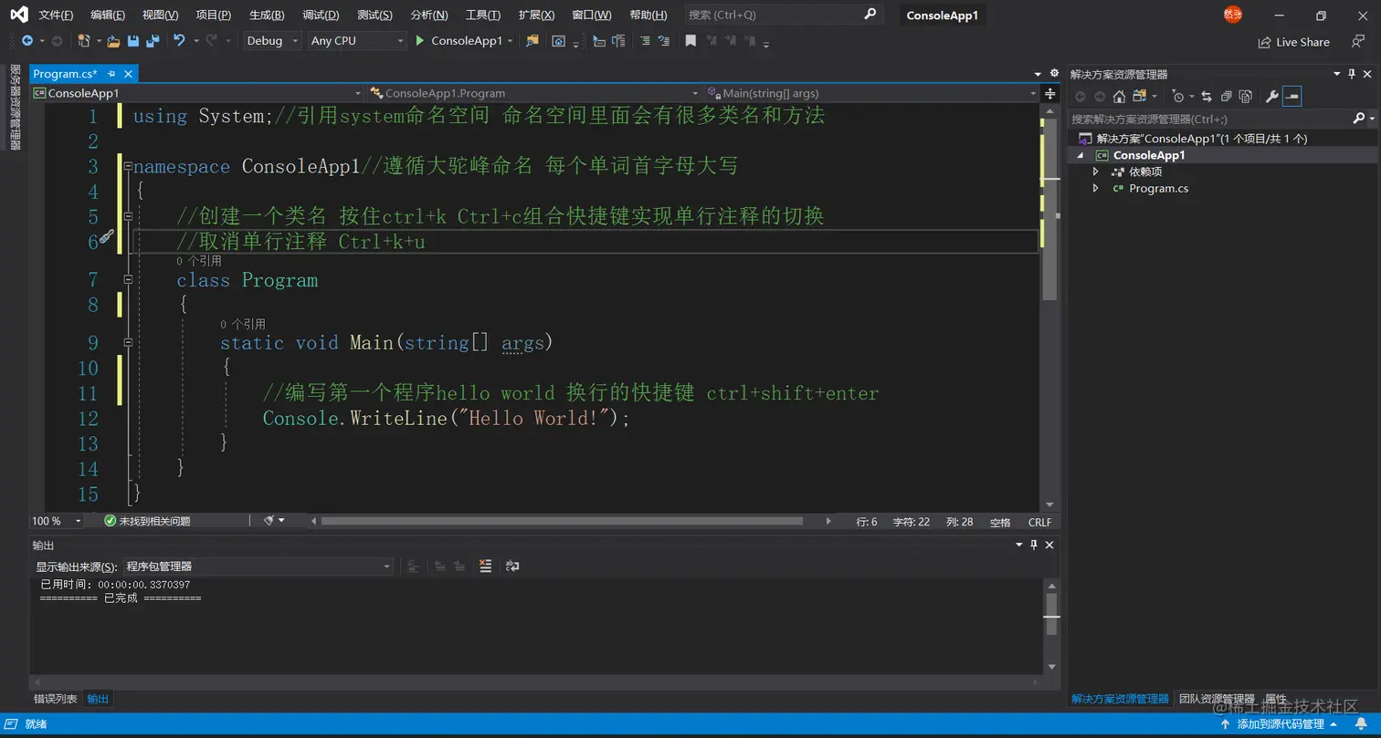Screen dimensions: 1381x738
Task: Toggle Preview Selected Items in Solution Explorer
Action: coord(1291,96)
